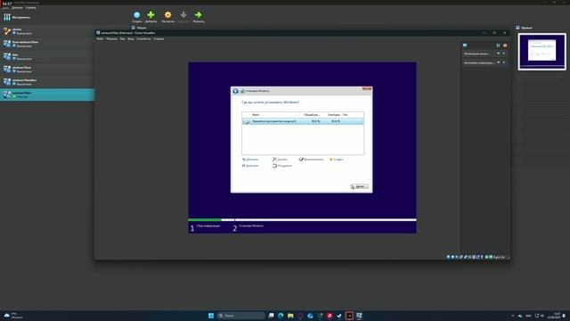The height and width of the screenshot is (321, 570).
Task: Click the orange icon atop the notification panel
Action: [505, 45]
